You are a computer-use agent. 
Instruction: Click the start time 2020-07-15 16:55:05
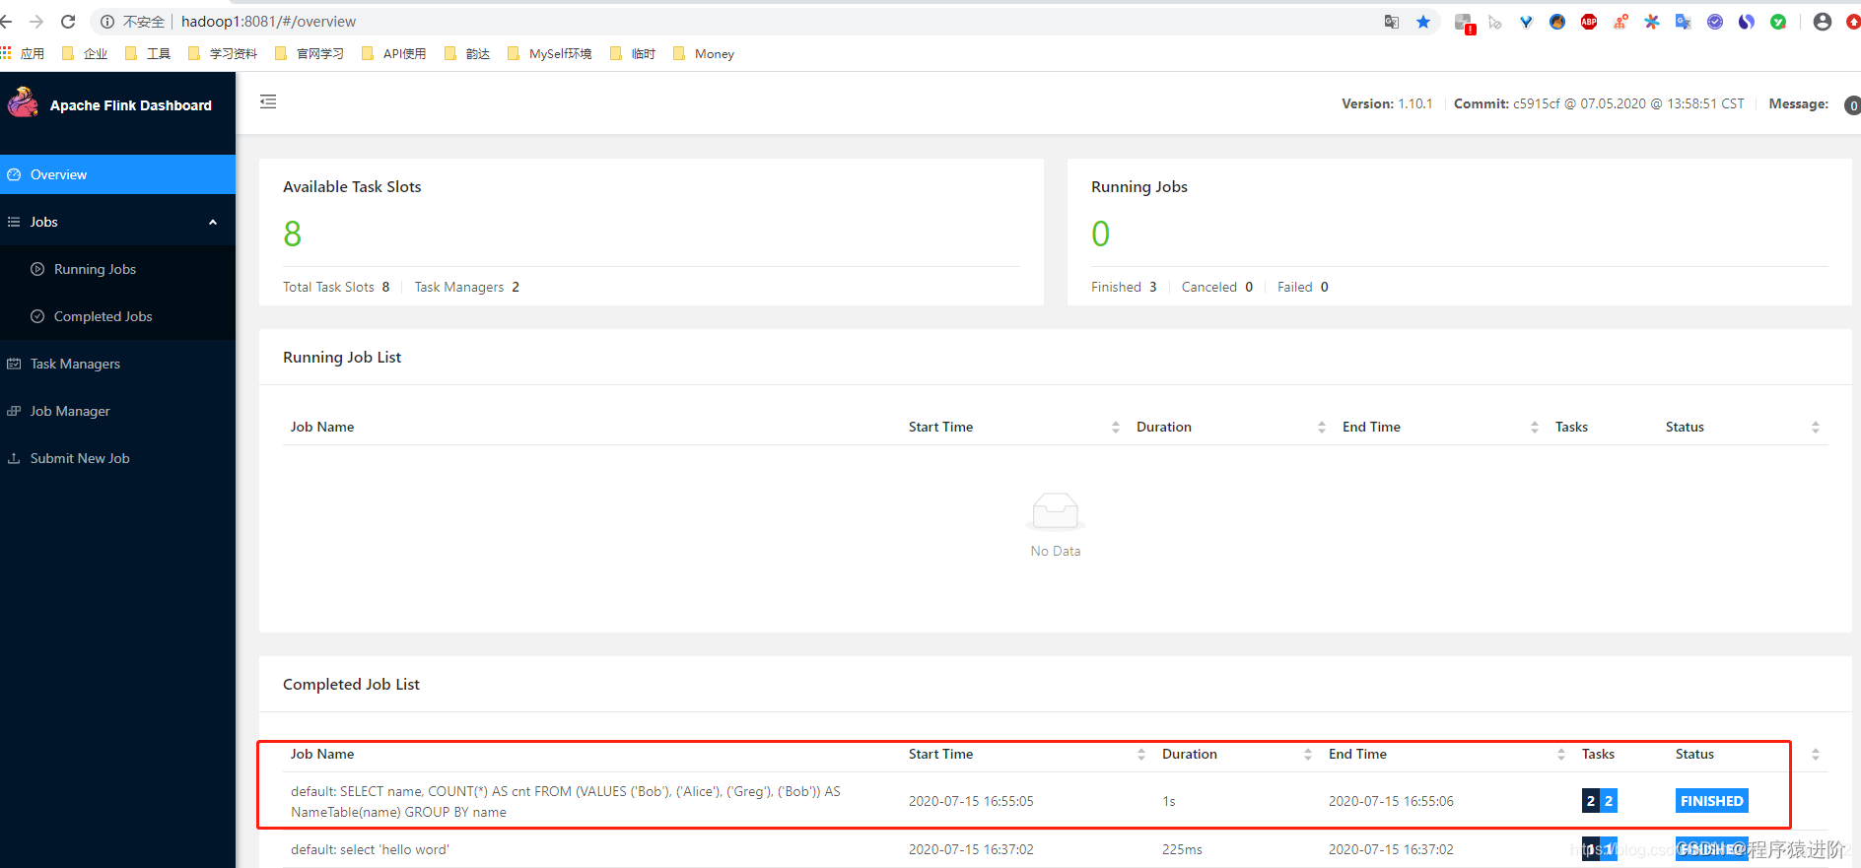971,801
